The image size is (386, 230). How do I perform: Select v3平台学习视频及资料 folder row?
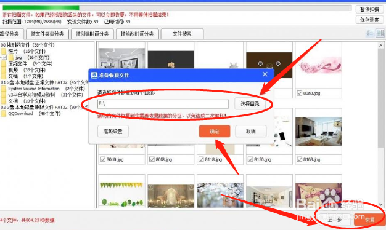point(45,95)
